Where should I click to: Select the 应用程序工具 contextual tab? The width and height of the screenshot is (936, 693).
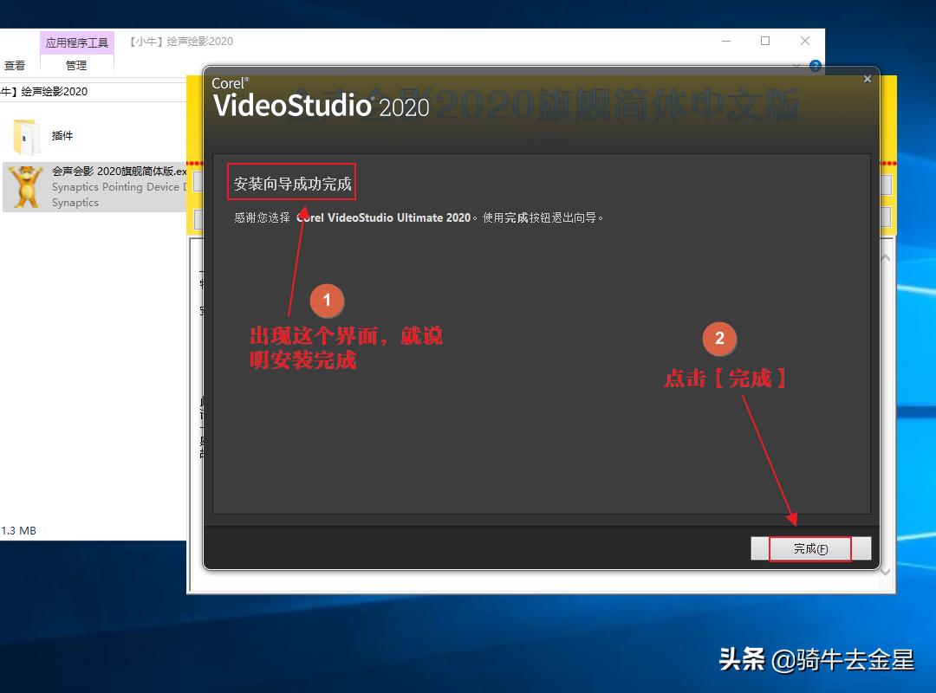click(x=76, y=41)
